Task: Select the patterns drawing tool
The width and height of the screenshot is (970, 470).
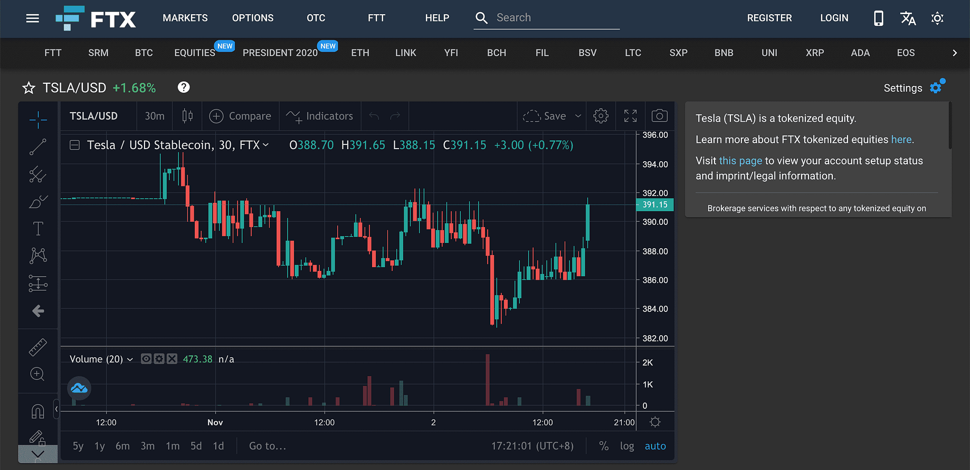Action: point(38,256)
